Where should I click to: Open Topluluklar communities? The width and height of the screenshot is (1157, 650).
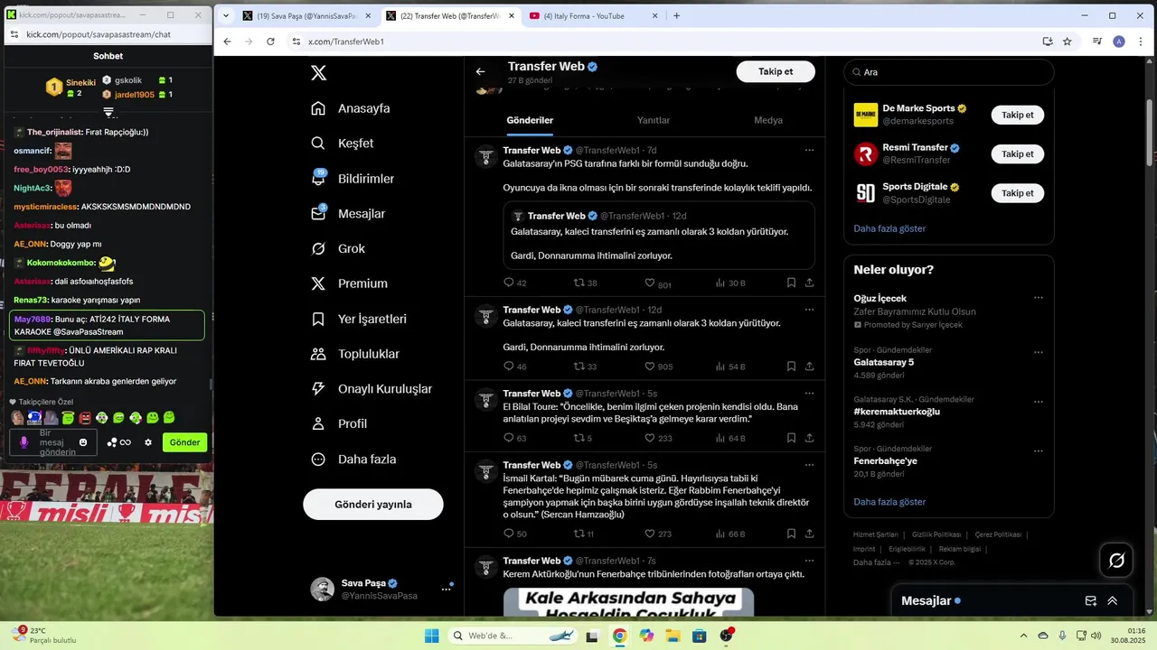click(354, 354)
